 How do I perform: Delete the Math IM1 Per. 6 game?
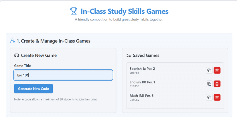point(217,97)
